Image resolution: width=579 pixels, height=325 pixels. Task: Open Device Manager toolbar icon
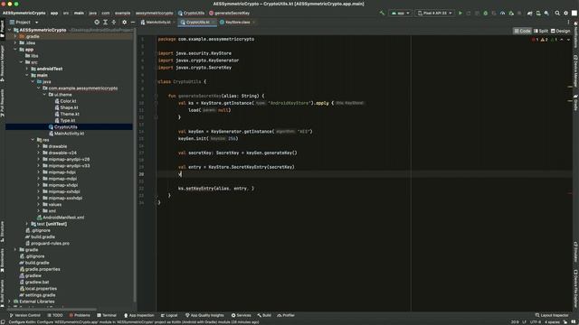(538, 13)
